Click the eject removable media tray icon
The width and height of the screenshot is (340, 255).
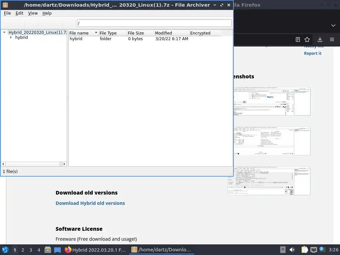(x=283, y=250)
